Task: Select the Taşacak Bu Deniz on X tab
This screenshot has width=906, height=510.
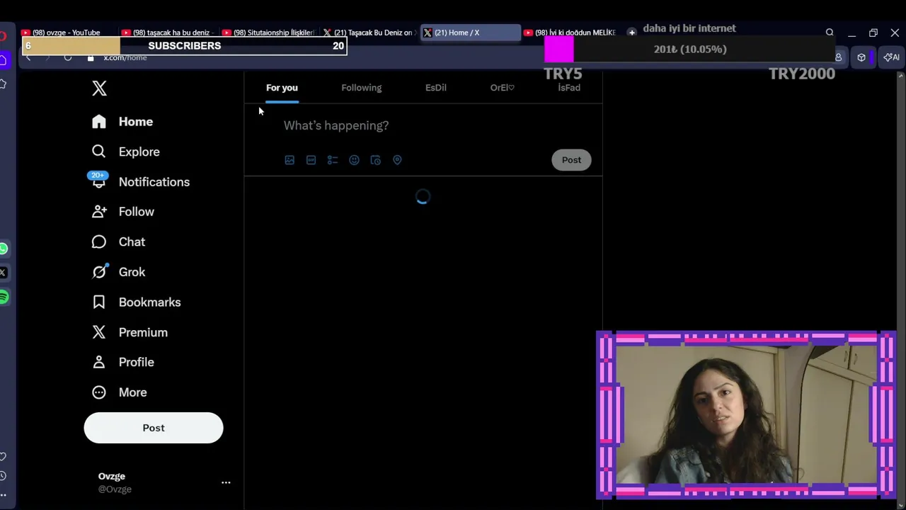Action: click(x=368, y=33)
